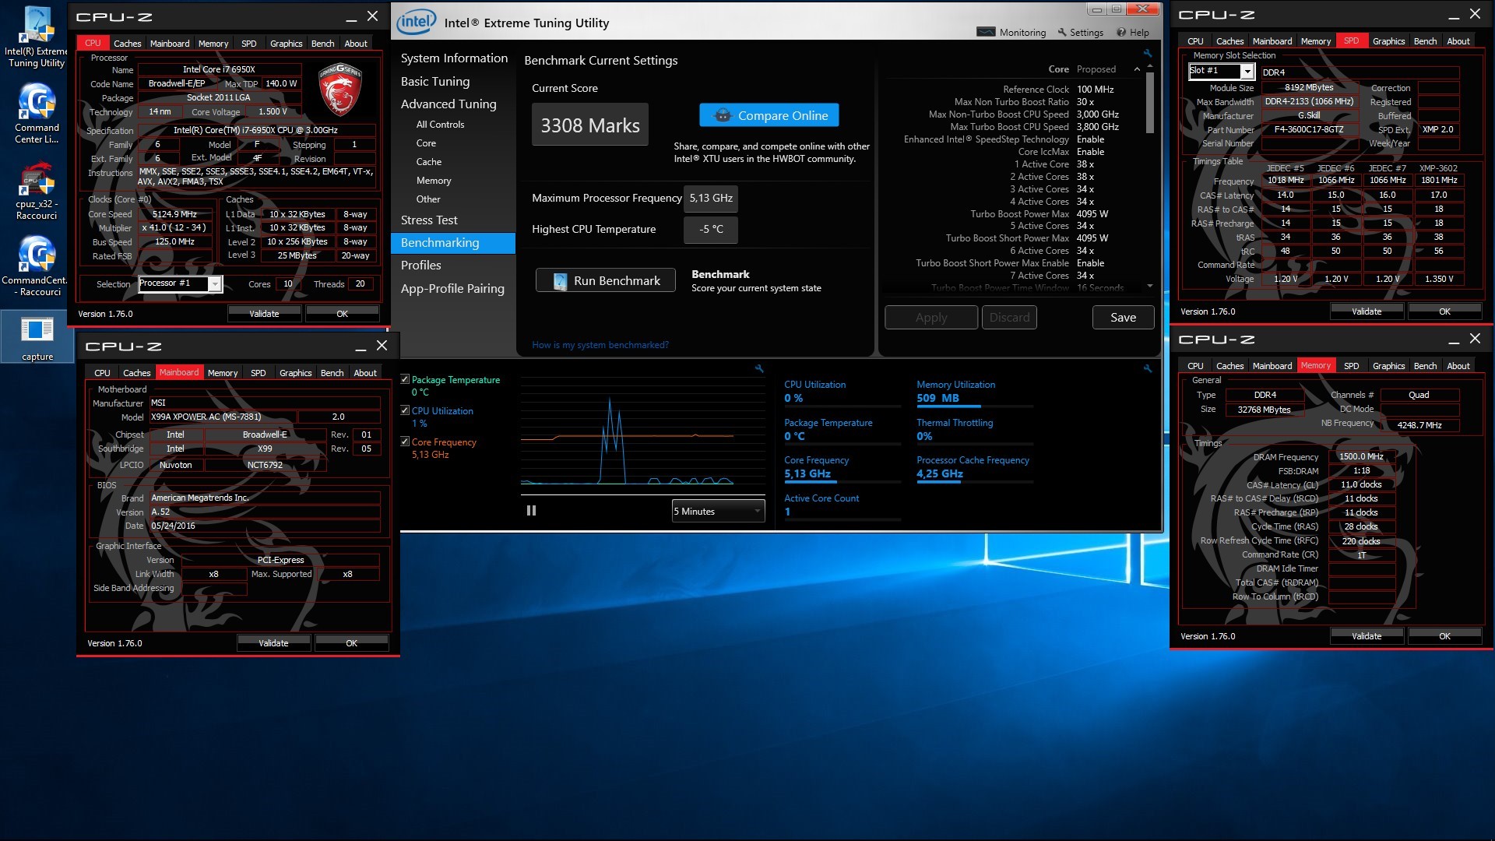Screen dimensions: 1495x841
Task: Open Intel Extreme Tuning Utility desktop shortcut
Action: pos(37,37)
